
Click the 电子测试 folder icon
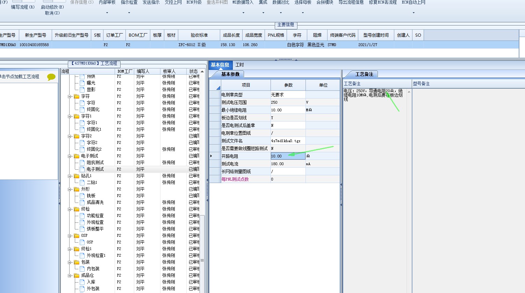point(77,156)
